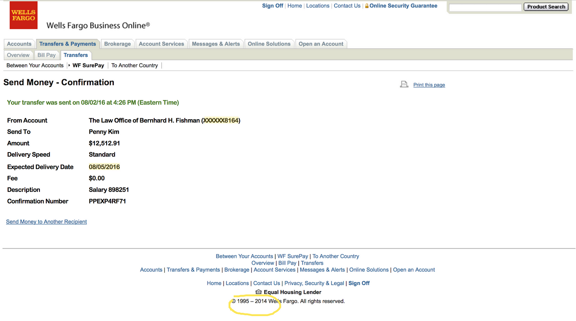Open footer Online Solutions link

[369, 270]
